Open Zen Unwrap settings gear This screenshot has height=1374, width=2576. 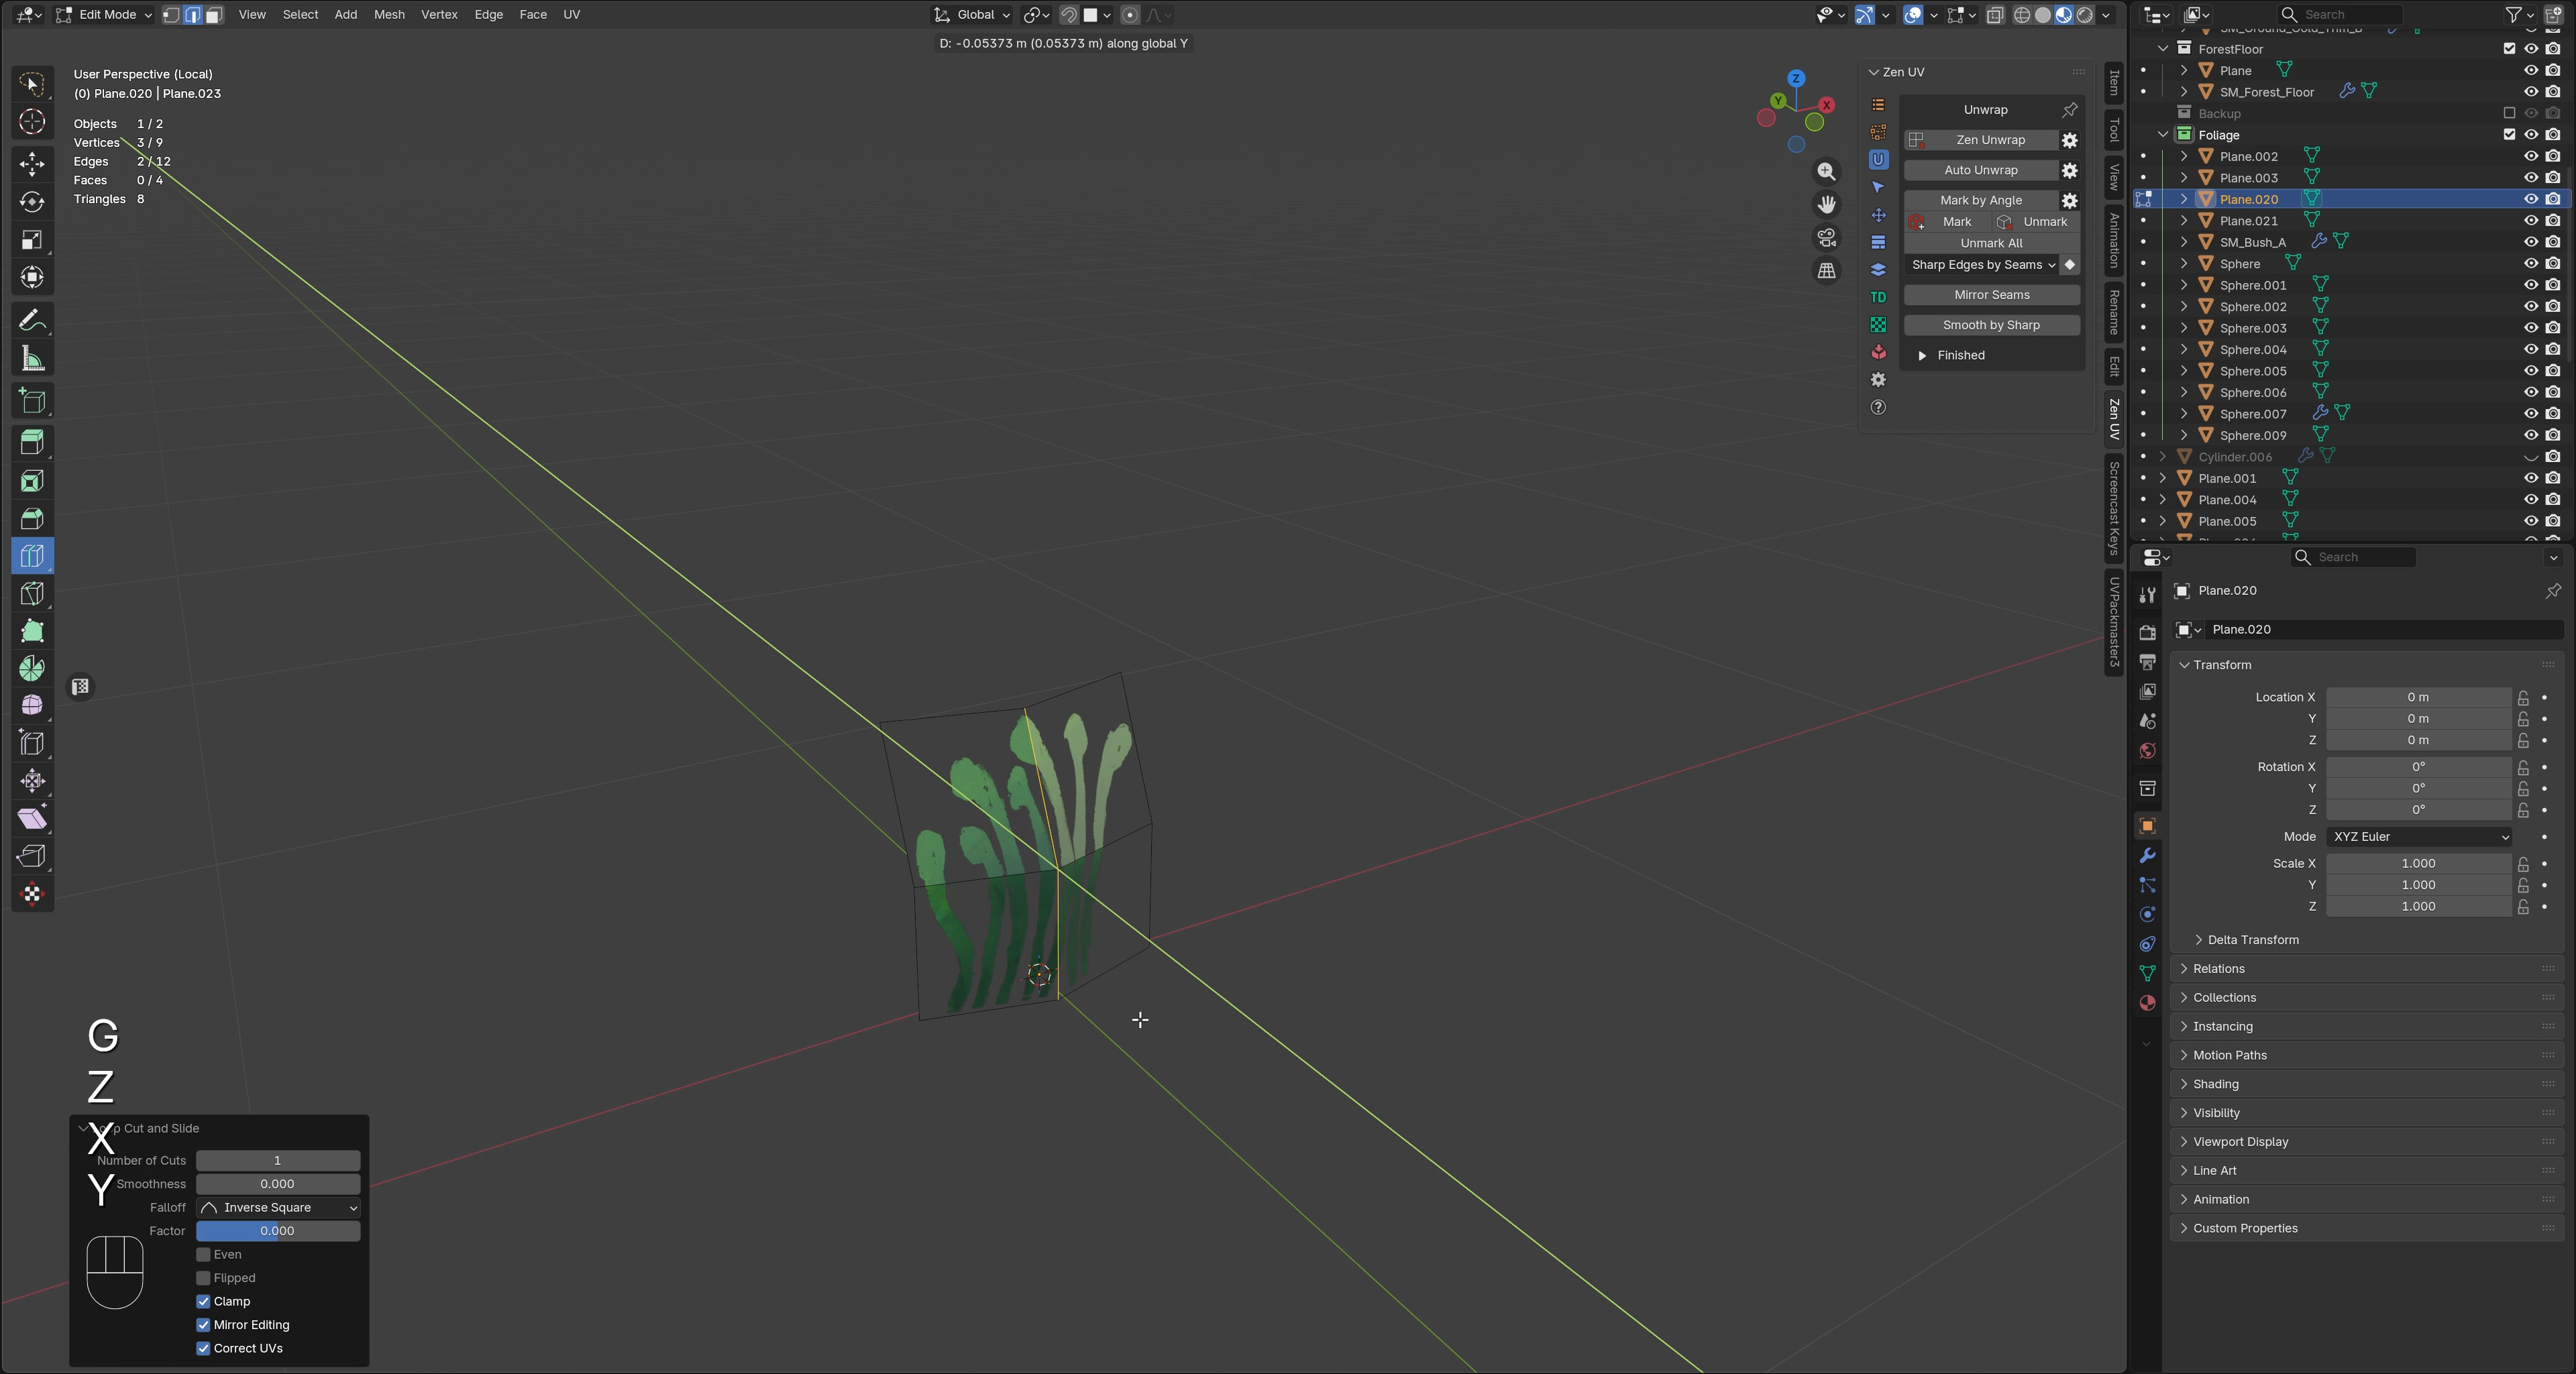(x=2070, y=141)
